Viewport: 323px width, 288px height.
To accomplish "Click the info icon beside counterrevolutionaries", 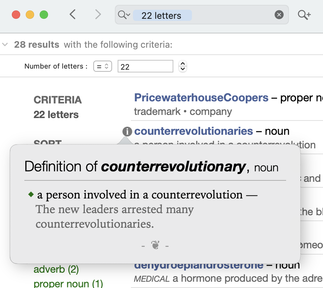I will [127, 131].
